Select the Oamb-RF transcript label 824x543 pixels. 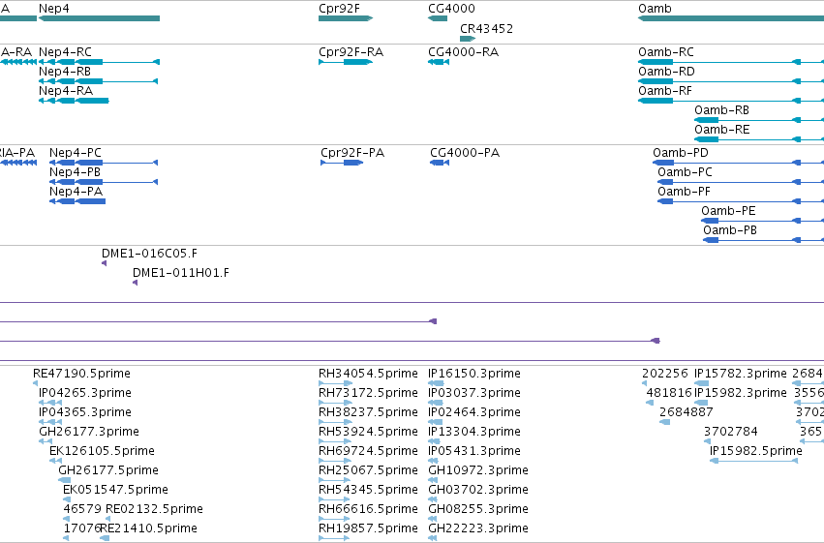click(665, 91)
